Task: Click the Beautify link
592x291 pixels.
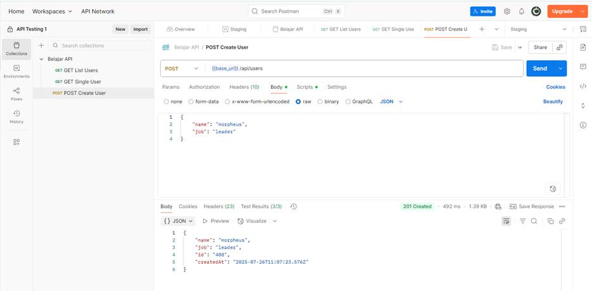Action: [553, 101]
